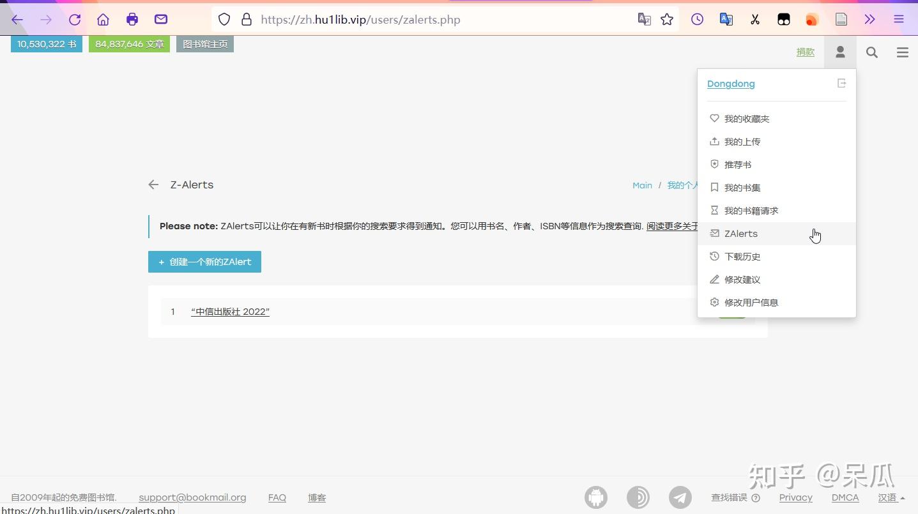Reload the page with the refresh icon
The height and width of the screenshot is (514, 918).
click(74, 19)
